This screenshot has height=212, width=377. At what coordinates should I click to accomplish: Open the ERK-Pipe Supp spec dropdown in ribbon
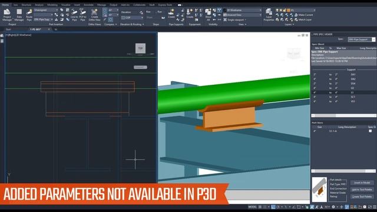pyautogui.click(x=43, y=19)
